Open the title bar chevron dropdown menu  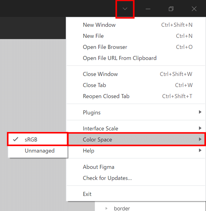click(125, 9)
